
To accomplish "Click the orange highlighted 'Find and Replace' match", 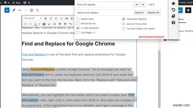I will 42,69.
